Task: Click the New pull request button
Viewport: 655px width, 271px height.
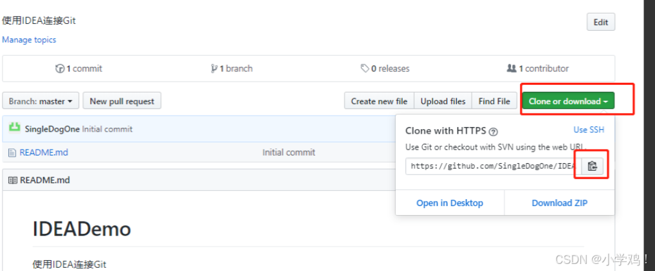Action: click(122, 101)
